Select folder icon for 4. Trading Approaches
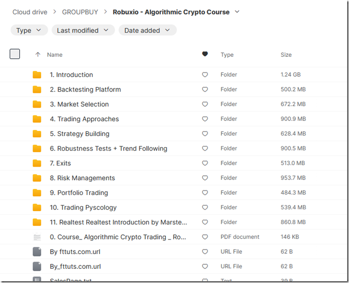This screenshot has height=283, width=349. (x=37, y=119)
